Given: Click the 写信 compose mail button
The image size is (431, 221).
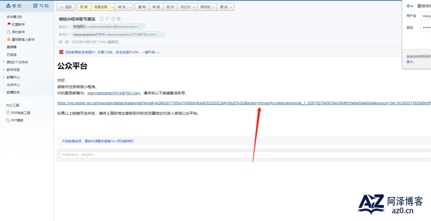Looking at the screenshot, I should 41,5.
